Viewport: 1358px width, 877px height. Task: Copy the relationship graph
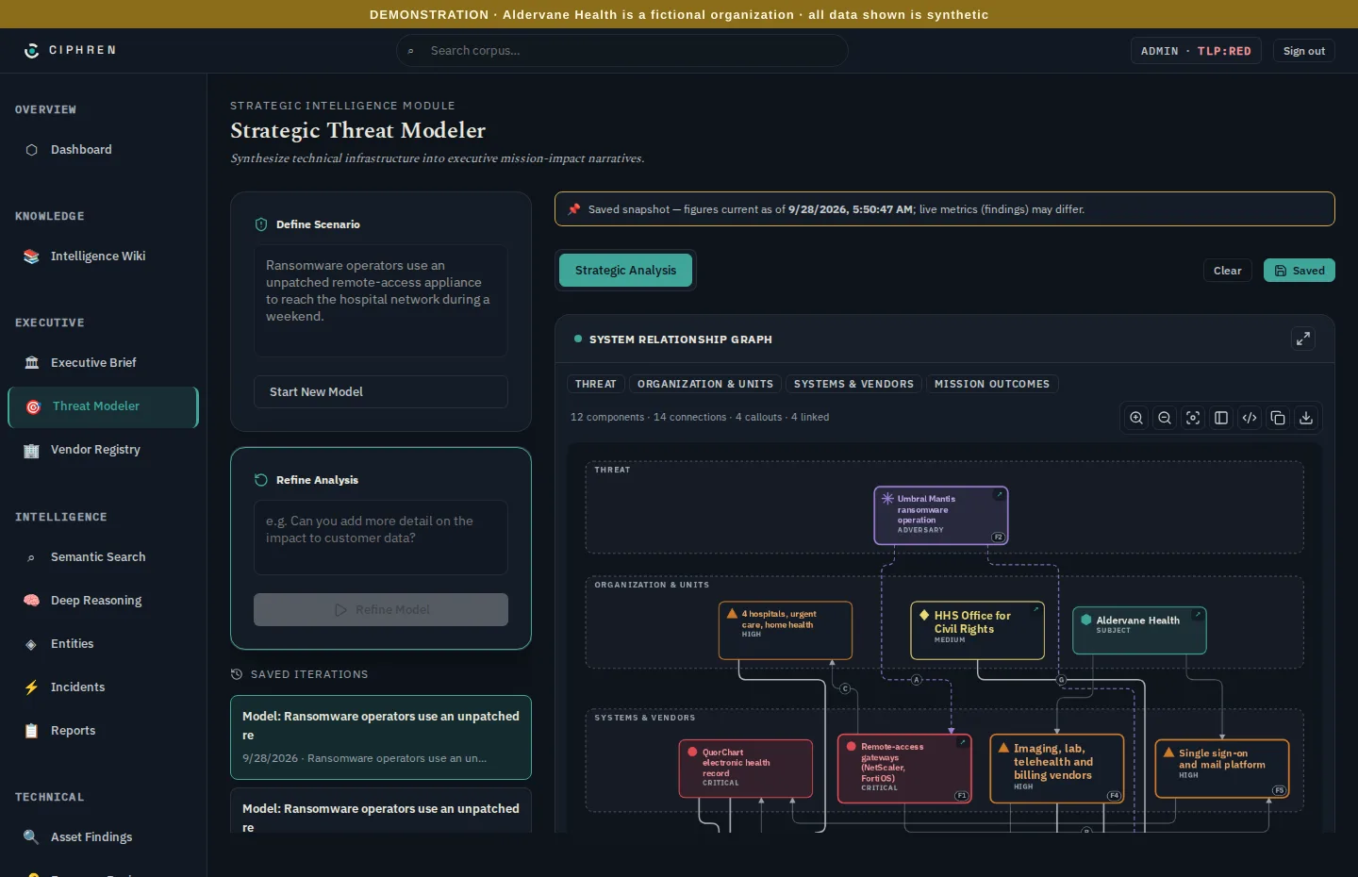(x=1278, y=418)
